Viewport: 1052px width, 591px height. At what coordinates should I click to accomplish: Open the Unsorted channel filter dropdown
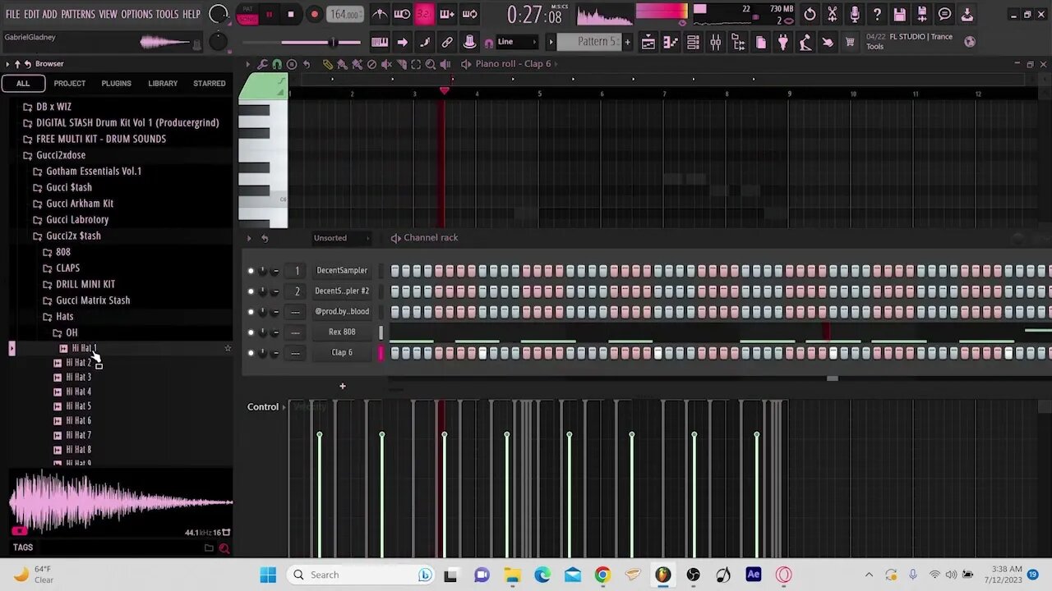pyautogui.click(x=340, y=238)
